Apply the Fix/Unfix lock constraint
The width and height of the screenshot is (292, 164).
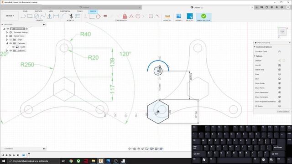click(125, 16)
